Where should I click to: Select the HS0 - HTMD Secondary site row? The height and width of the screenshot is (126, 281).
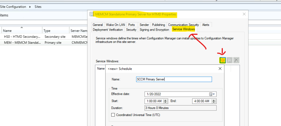[x=44, y=37]
